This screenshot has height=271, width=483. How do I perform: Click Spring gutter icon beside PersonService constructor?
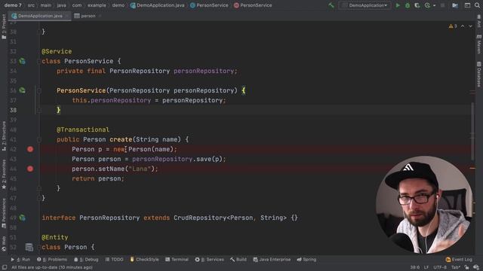(22, 90)
